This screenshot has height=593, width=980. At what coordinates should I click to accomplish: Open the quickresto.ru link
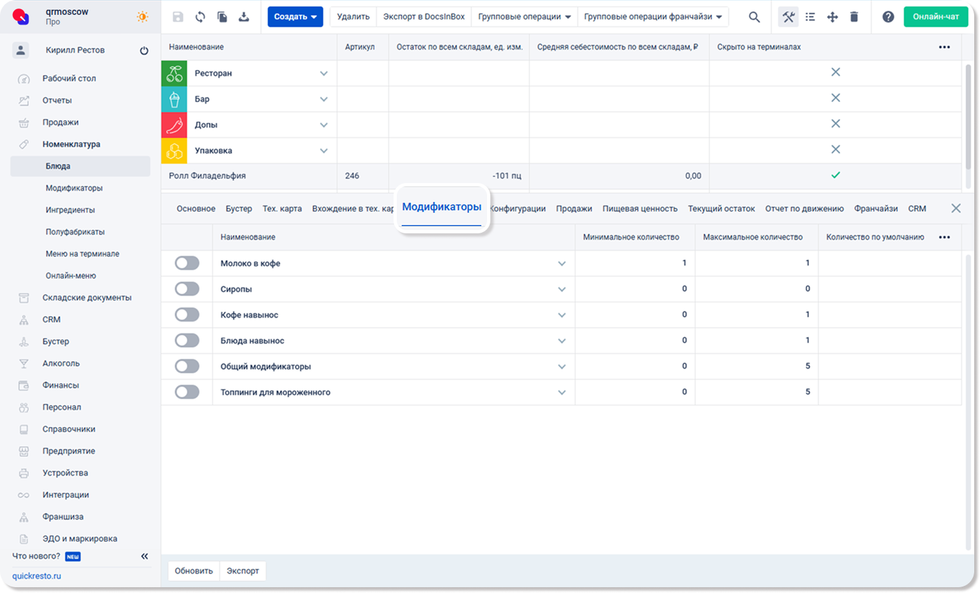pos(37,576)
